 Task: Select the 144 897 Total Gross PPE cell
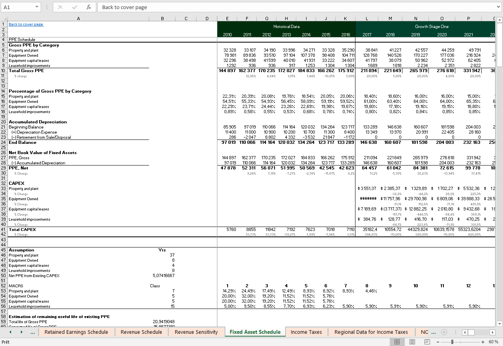tap(227, 71)
